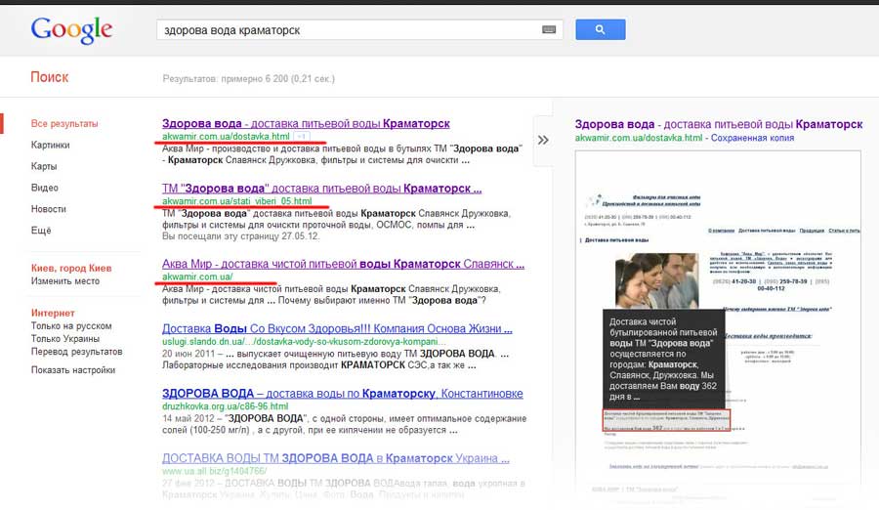The image size is (879, 510).
Task: Switch to 'Картинки' results
Action: [x=51, y=145]
